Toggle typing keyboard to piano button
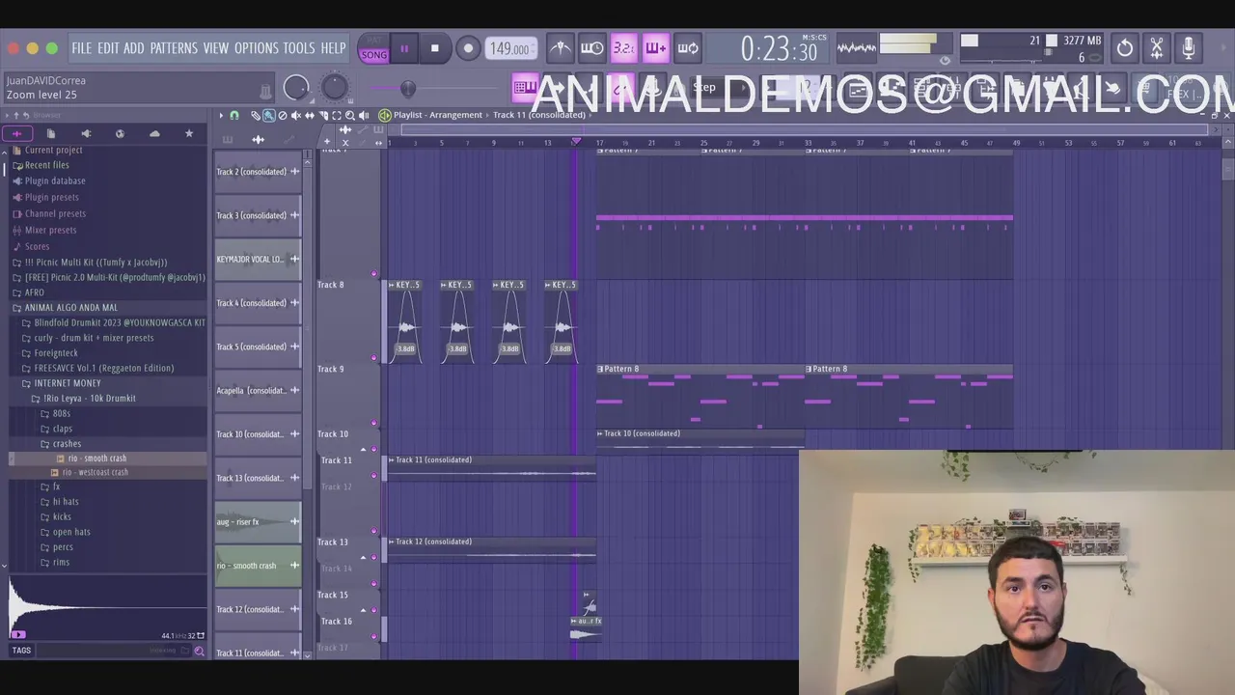The image size is (1235, 695). tap(526, 87)
